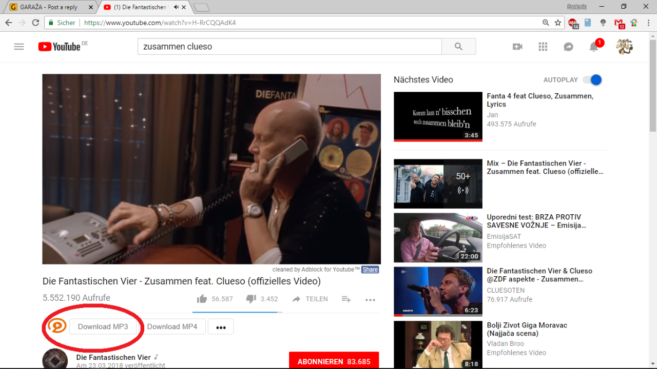This screenshot has height=369, width=657.
Task: Open the upload video camera icon
Action: click(x=517, y=47)
